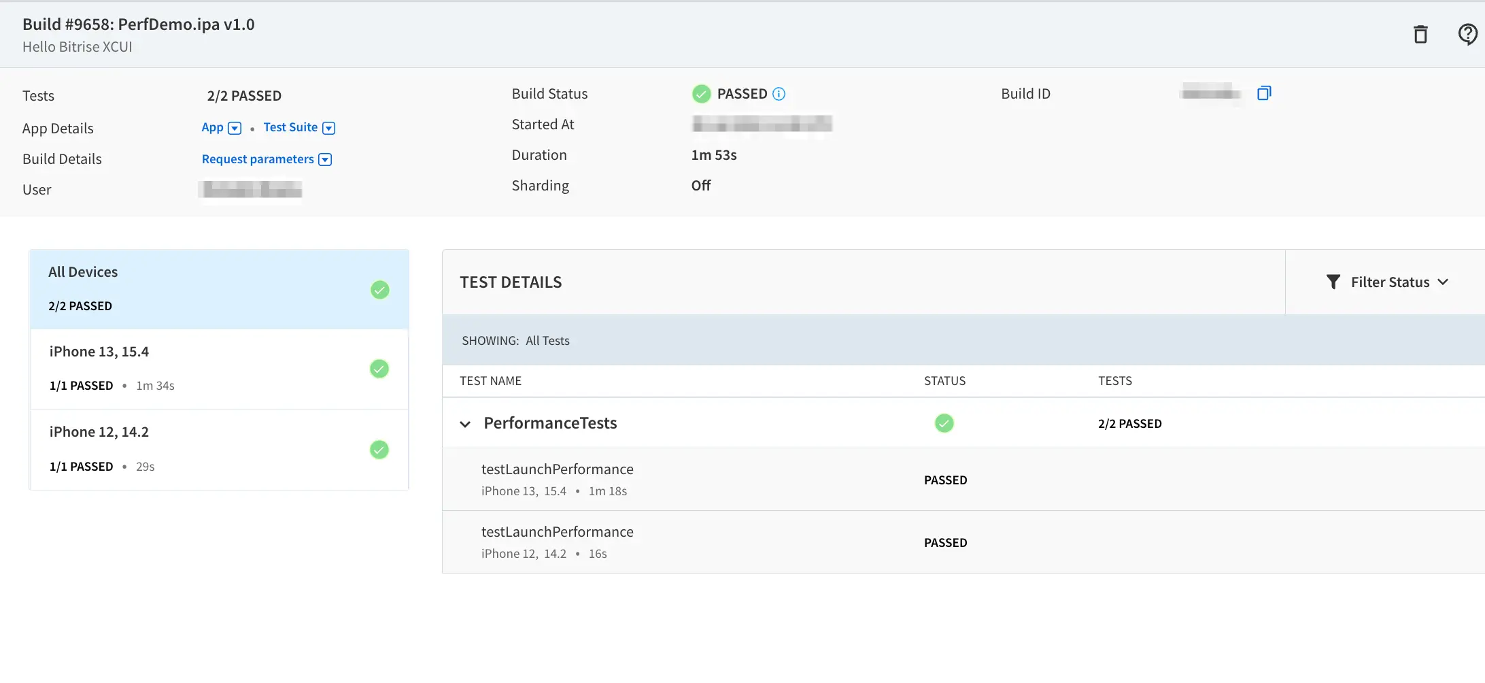Click the green check beside Build Status
The width and height of the screenshot is (1485, 683).
701,94
